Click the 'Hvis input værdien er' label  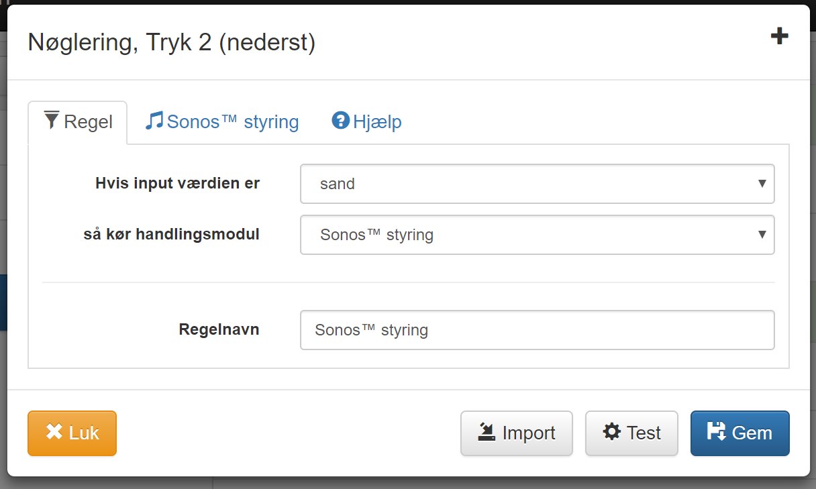click(178, 184)
